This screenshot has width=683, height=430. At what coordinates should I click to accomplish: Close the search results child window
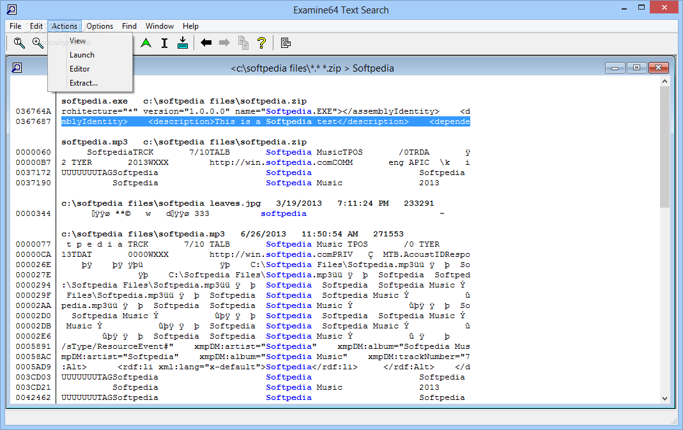[x=658, y=68]
